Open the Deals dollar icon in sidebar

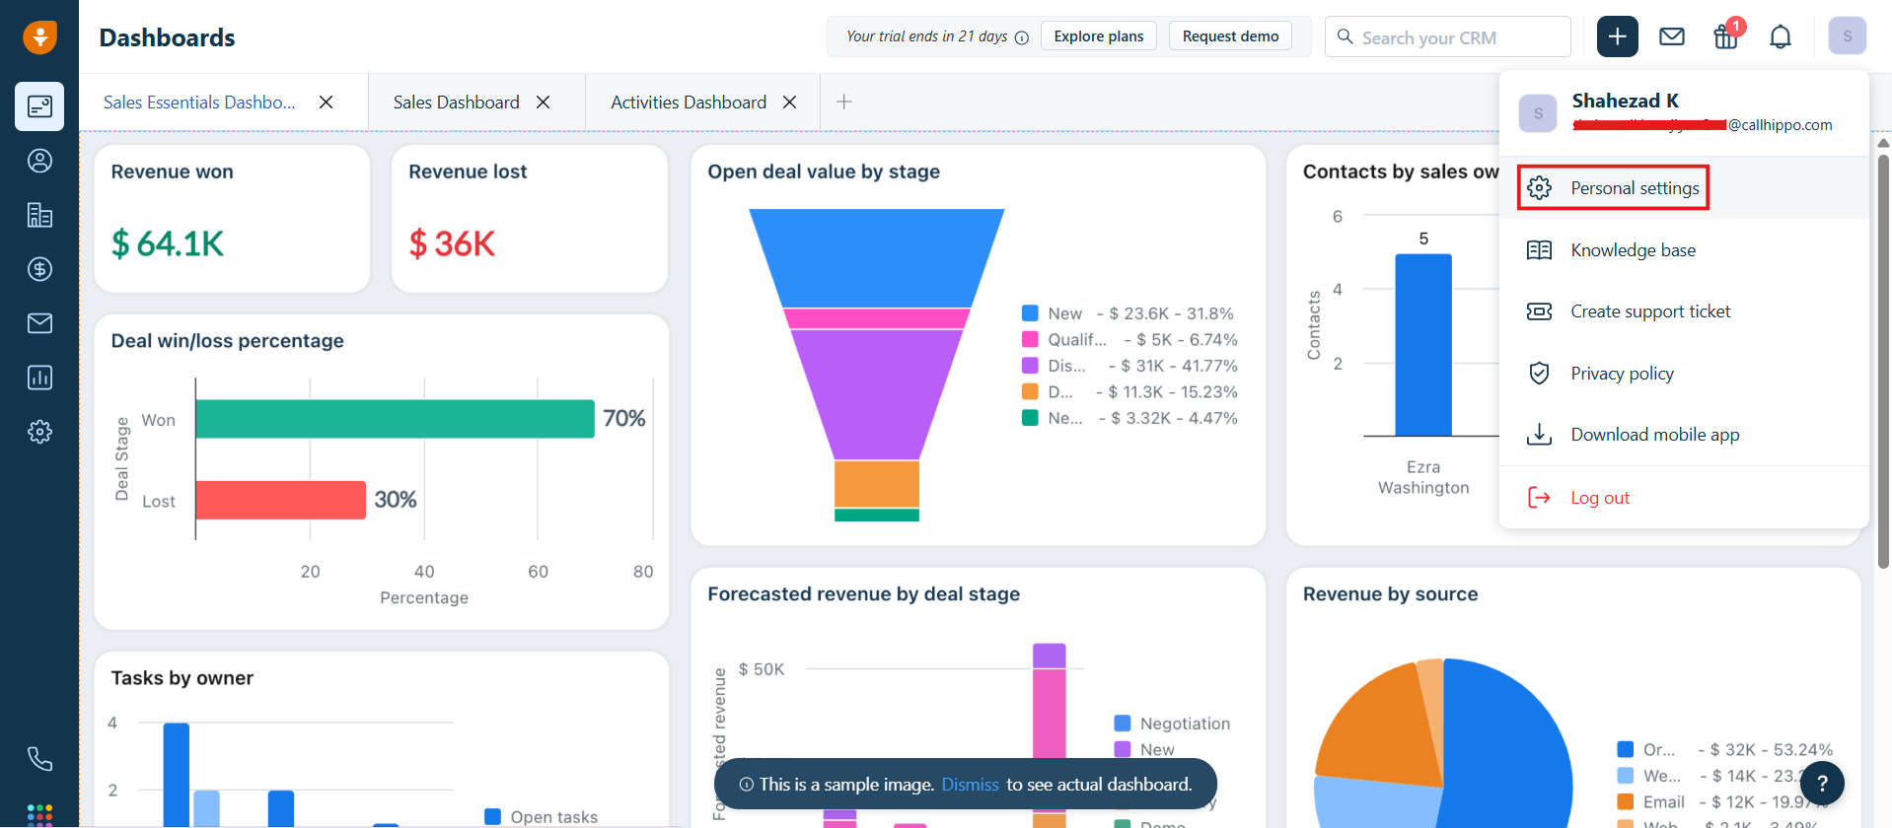tap(39, 269)
